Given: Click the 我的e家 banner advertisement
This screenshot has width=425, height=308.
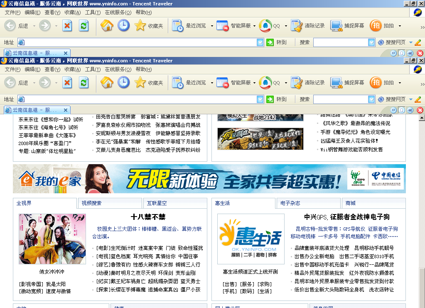Looking at the screenshot, I should pyautogui.click(x=209, y=179).
